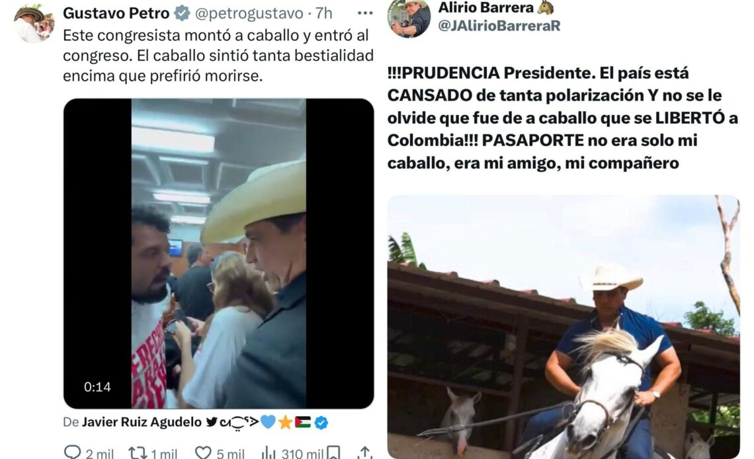Click the 7h tweet timestamp
The height and width of the screenshot is (459, 754).
point(323,13)
